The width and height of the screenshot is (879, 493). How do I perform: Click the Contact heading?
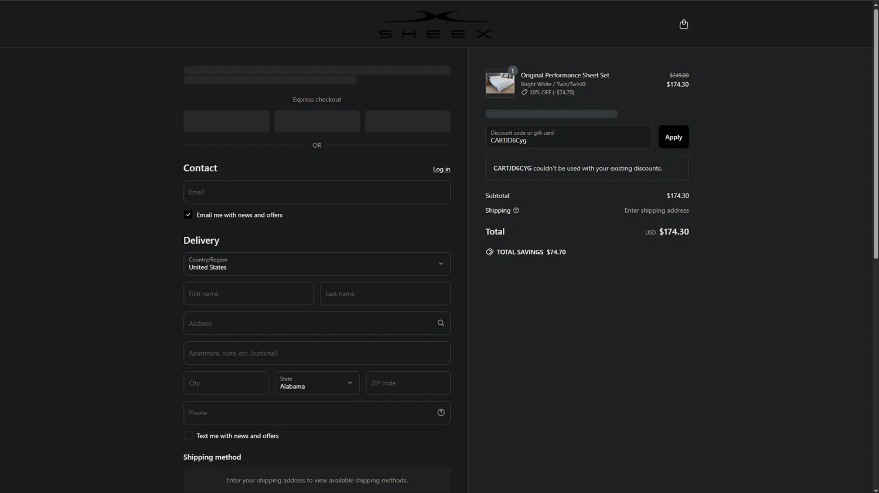[x=200, y=168]
